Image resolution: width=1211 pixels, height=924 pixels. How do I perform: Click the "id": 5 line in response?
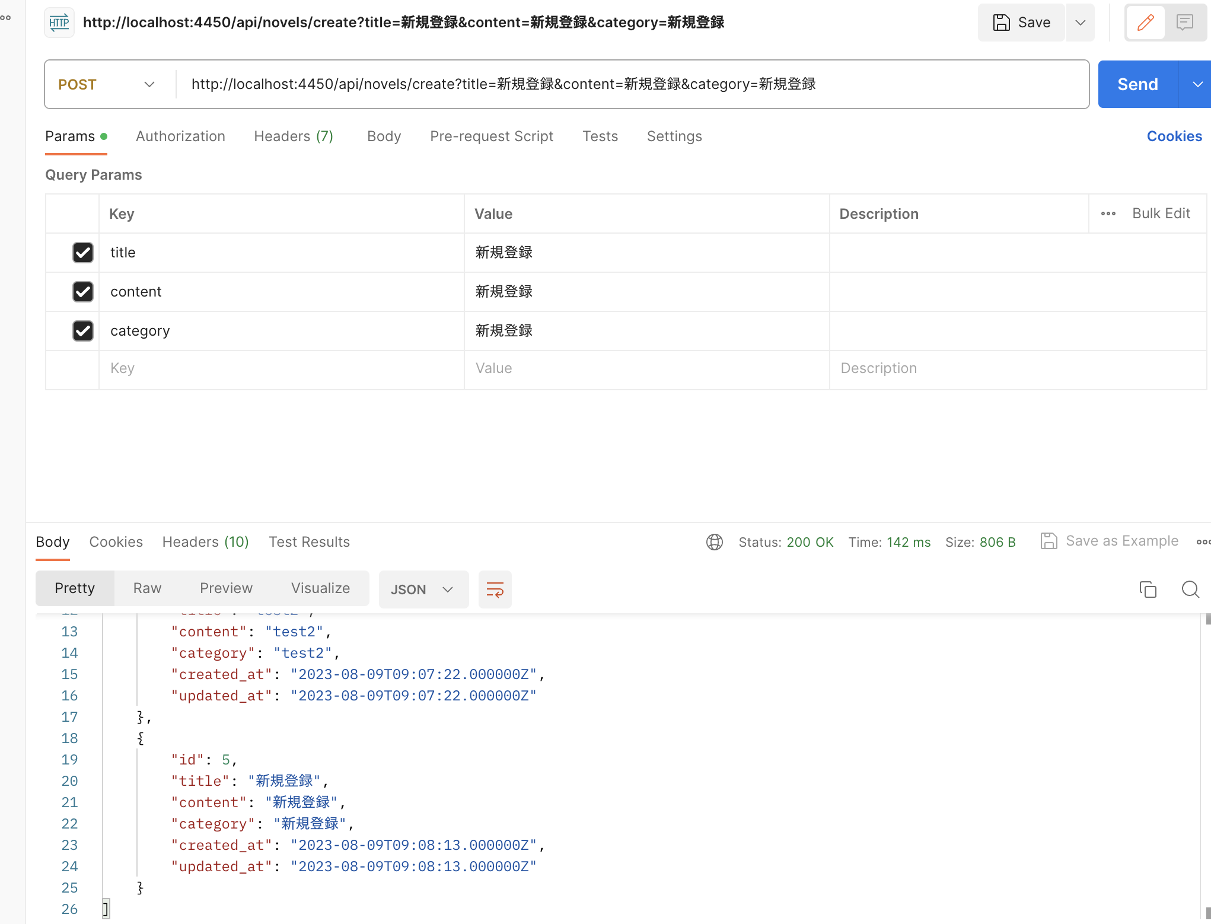pyautogui.click(x=204, y=760)
